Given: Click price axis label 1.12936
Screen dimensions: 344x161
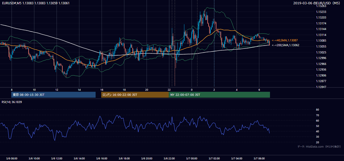Looking at the screenshot, I should pyautogui.click(x=321, y=69).
